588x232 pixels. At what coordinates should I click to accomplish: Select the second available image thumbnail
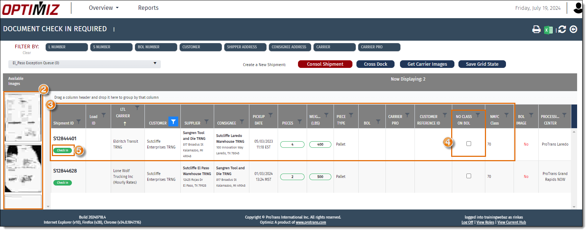pyautogui.click(x=23, y=168)
